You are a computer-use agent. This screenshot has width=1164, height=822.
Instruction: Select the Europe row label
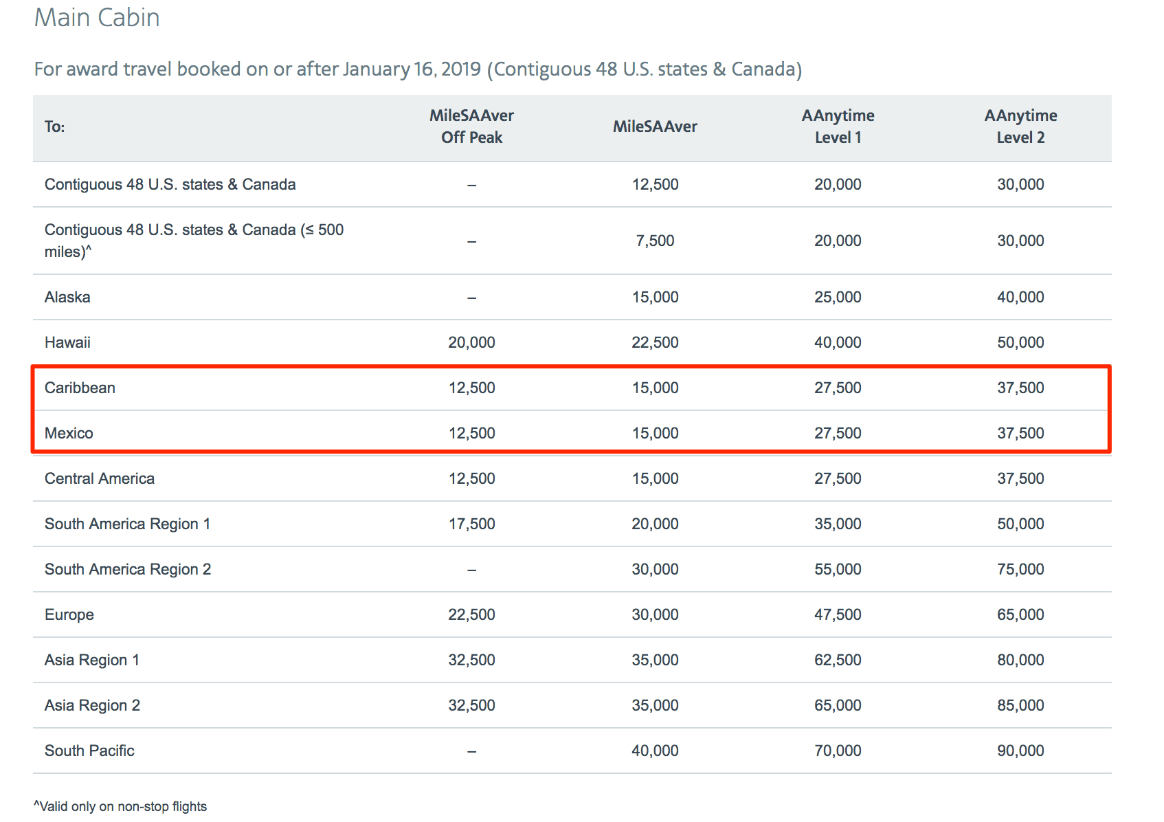pos(69,614)
